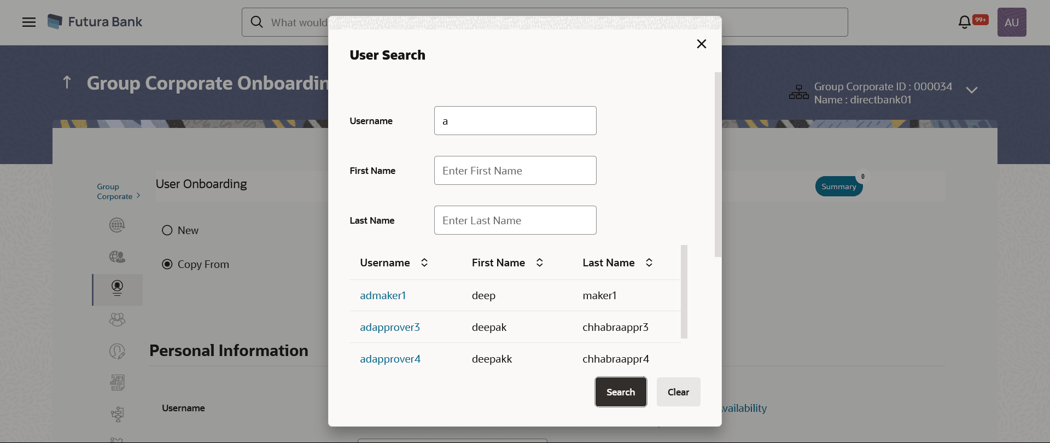
Task: Click the notifications bell icon
Action: (x=965, y=22)
